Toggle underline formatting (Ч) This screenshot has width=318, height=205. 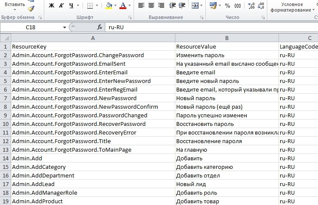click(71, 6)
